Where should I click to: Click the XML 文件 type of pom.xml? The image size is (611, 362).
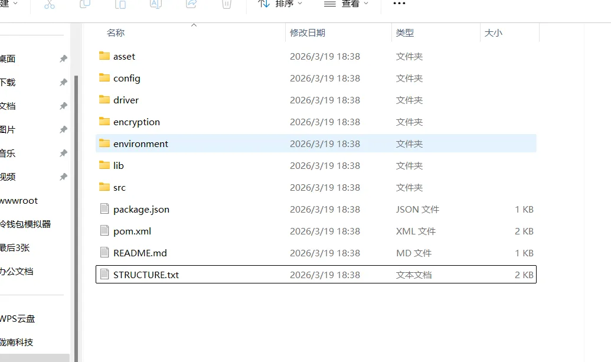[416, 231]
